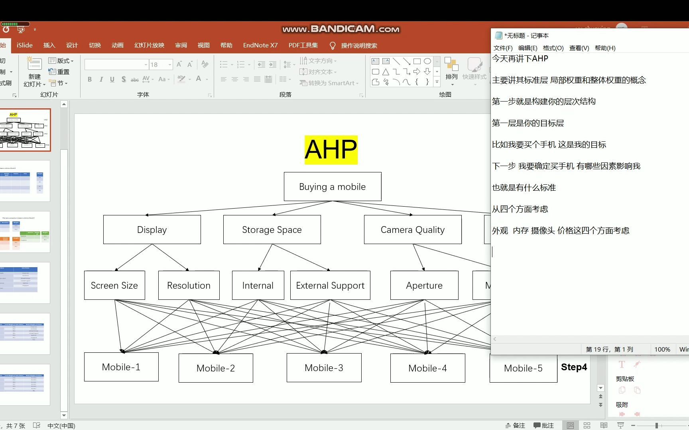Screen dimensions: 689x430
Task: Toggle bold formatting on selected text
Action: (89, 79)
